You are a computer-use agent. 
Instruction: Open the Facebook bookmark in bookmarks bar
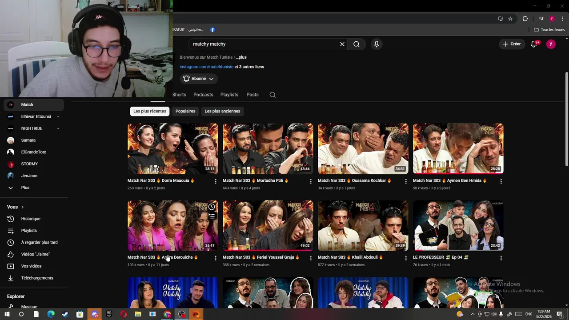tap(212, 30)
